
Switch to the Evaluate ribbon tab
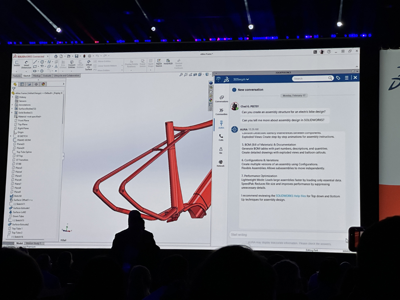(47, 76)
